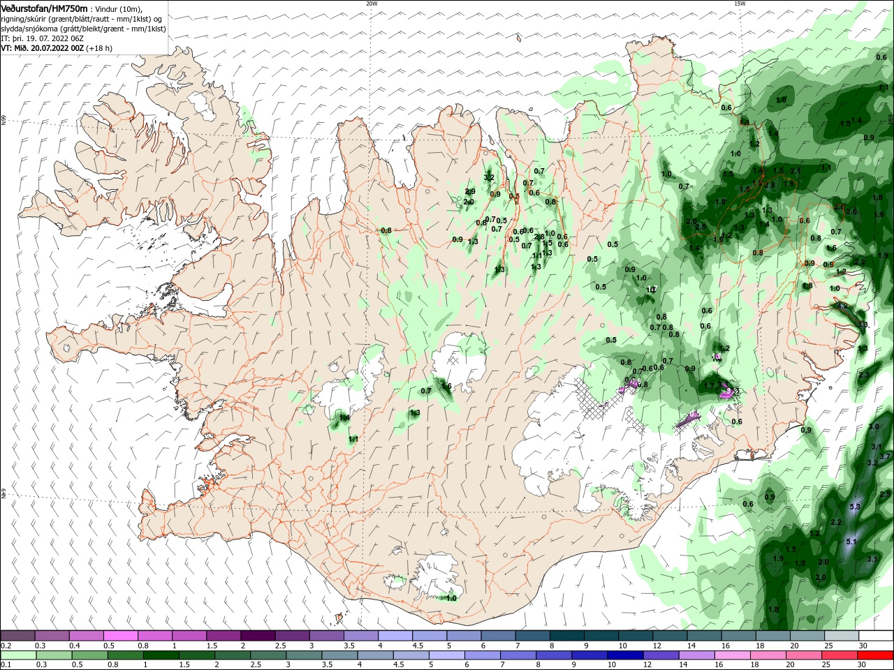Screen dimensions: 894x670
Task: Select the 1.5 plum swatch in snow legend
Action: pos(223,636)
